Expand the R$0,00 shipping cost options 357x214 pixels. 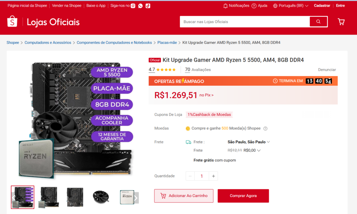259,151
